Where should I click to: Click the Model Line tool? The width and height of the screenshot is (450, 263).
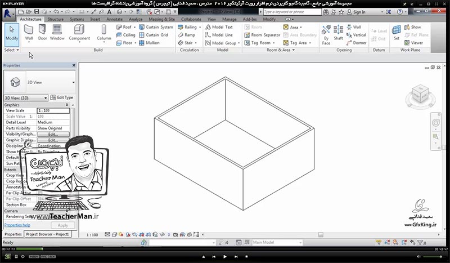click(x=219, y=35)
